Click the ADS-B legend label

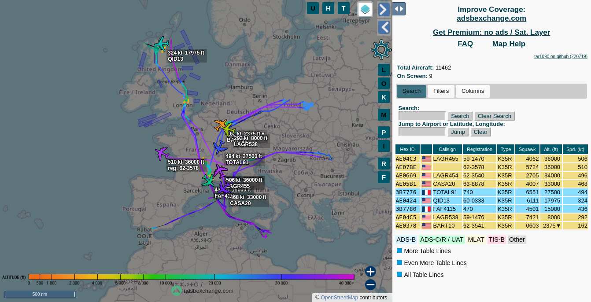[406, 239]
